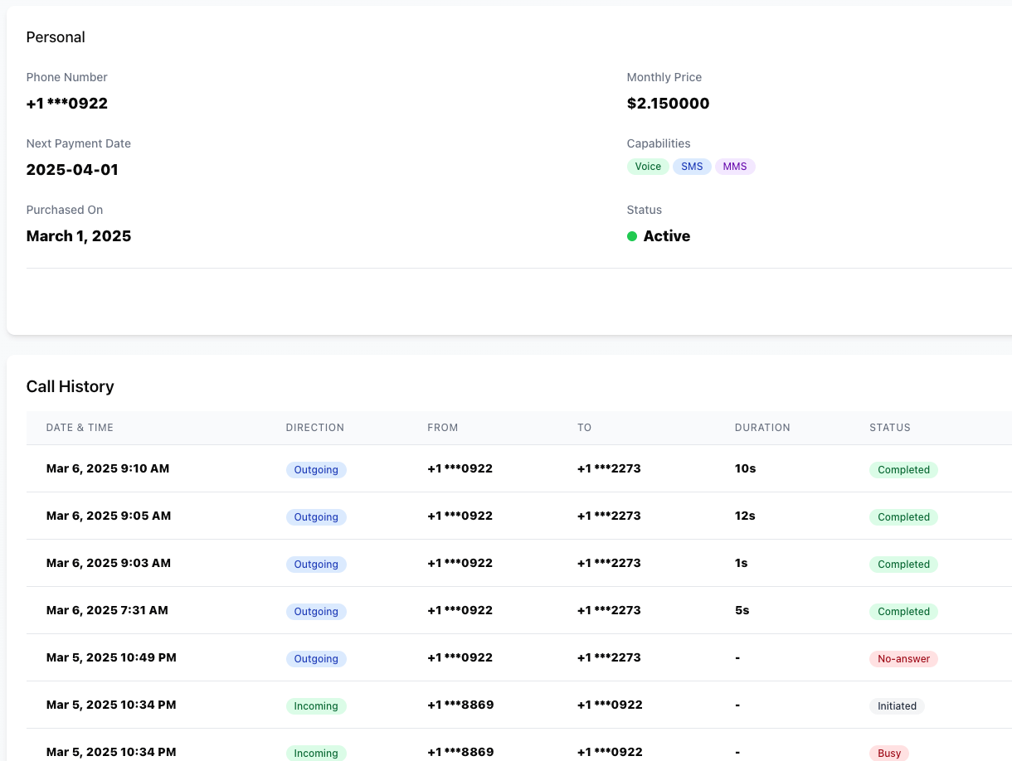Select the SMS capability badge
Image resolution: width=1012 pixels, height=761 pixels.
(692, 166)
